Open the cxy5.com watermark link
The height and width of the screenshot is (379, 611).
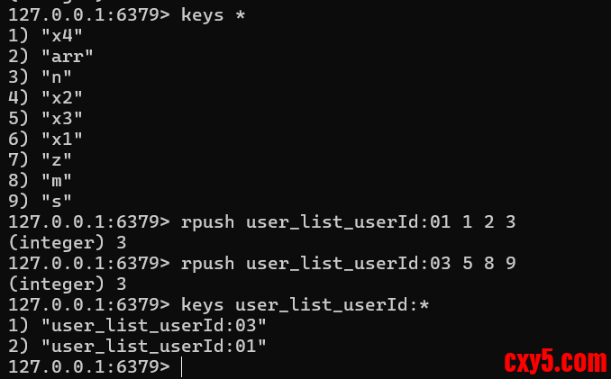[554, 362]
